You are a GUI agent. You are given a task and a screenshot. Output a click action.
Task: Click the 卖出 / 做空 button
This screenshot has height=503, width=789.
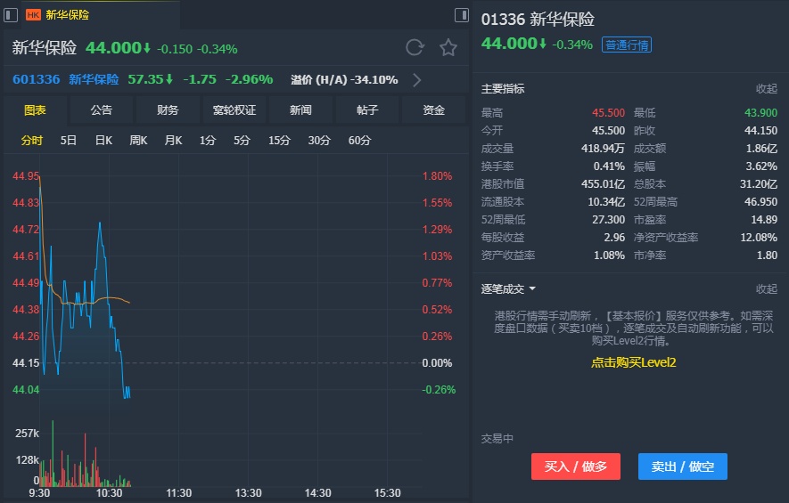pos(683,466)
